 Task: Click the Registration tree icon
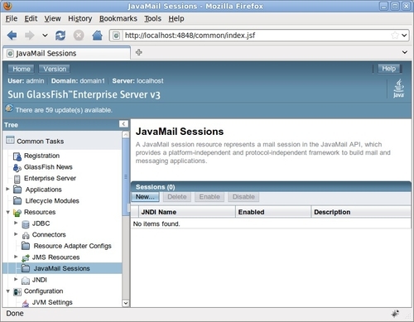pyautogui.click(x=17, y=156)
